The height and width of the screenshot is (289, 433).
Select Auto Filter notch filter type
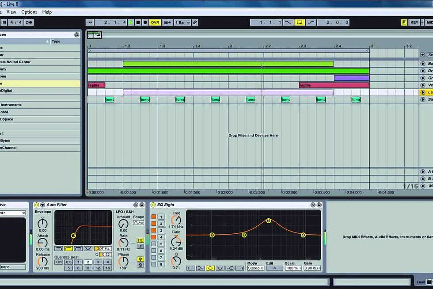[88, 248]
